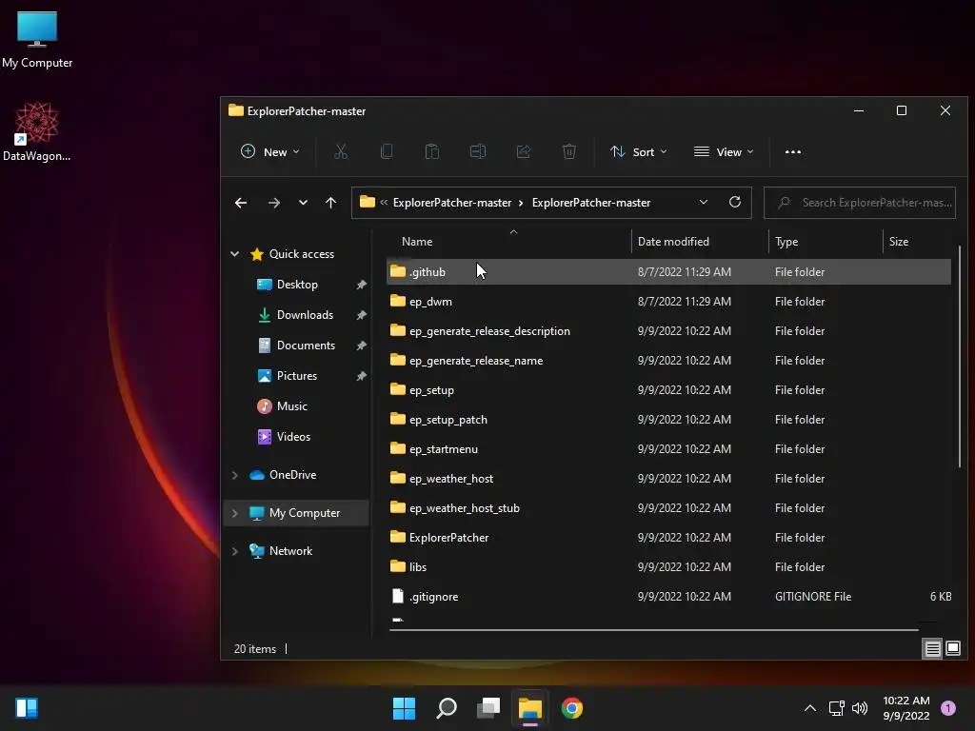The width and height of the screenshot is (975, 731).
Task: Click File Explorer taskbar icon
Action: click(x=530, y=708)
